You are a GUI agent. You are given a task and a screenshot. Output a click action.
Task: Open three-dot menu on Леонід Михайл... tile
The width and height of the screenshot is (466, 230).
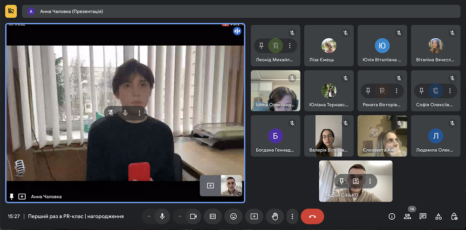tap(290, 46)
